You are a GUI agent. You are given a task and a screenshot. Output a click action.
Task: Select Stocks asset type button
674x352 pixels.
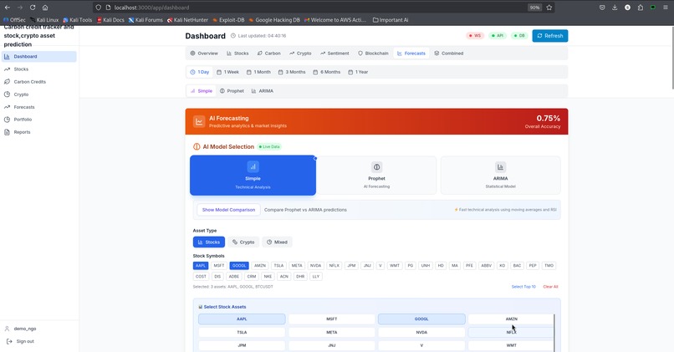(209, 242)
